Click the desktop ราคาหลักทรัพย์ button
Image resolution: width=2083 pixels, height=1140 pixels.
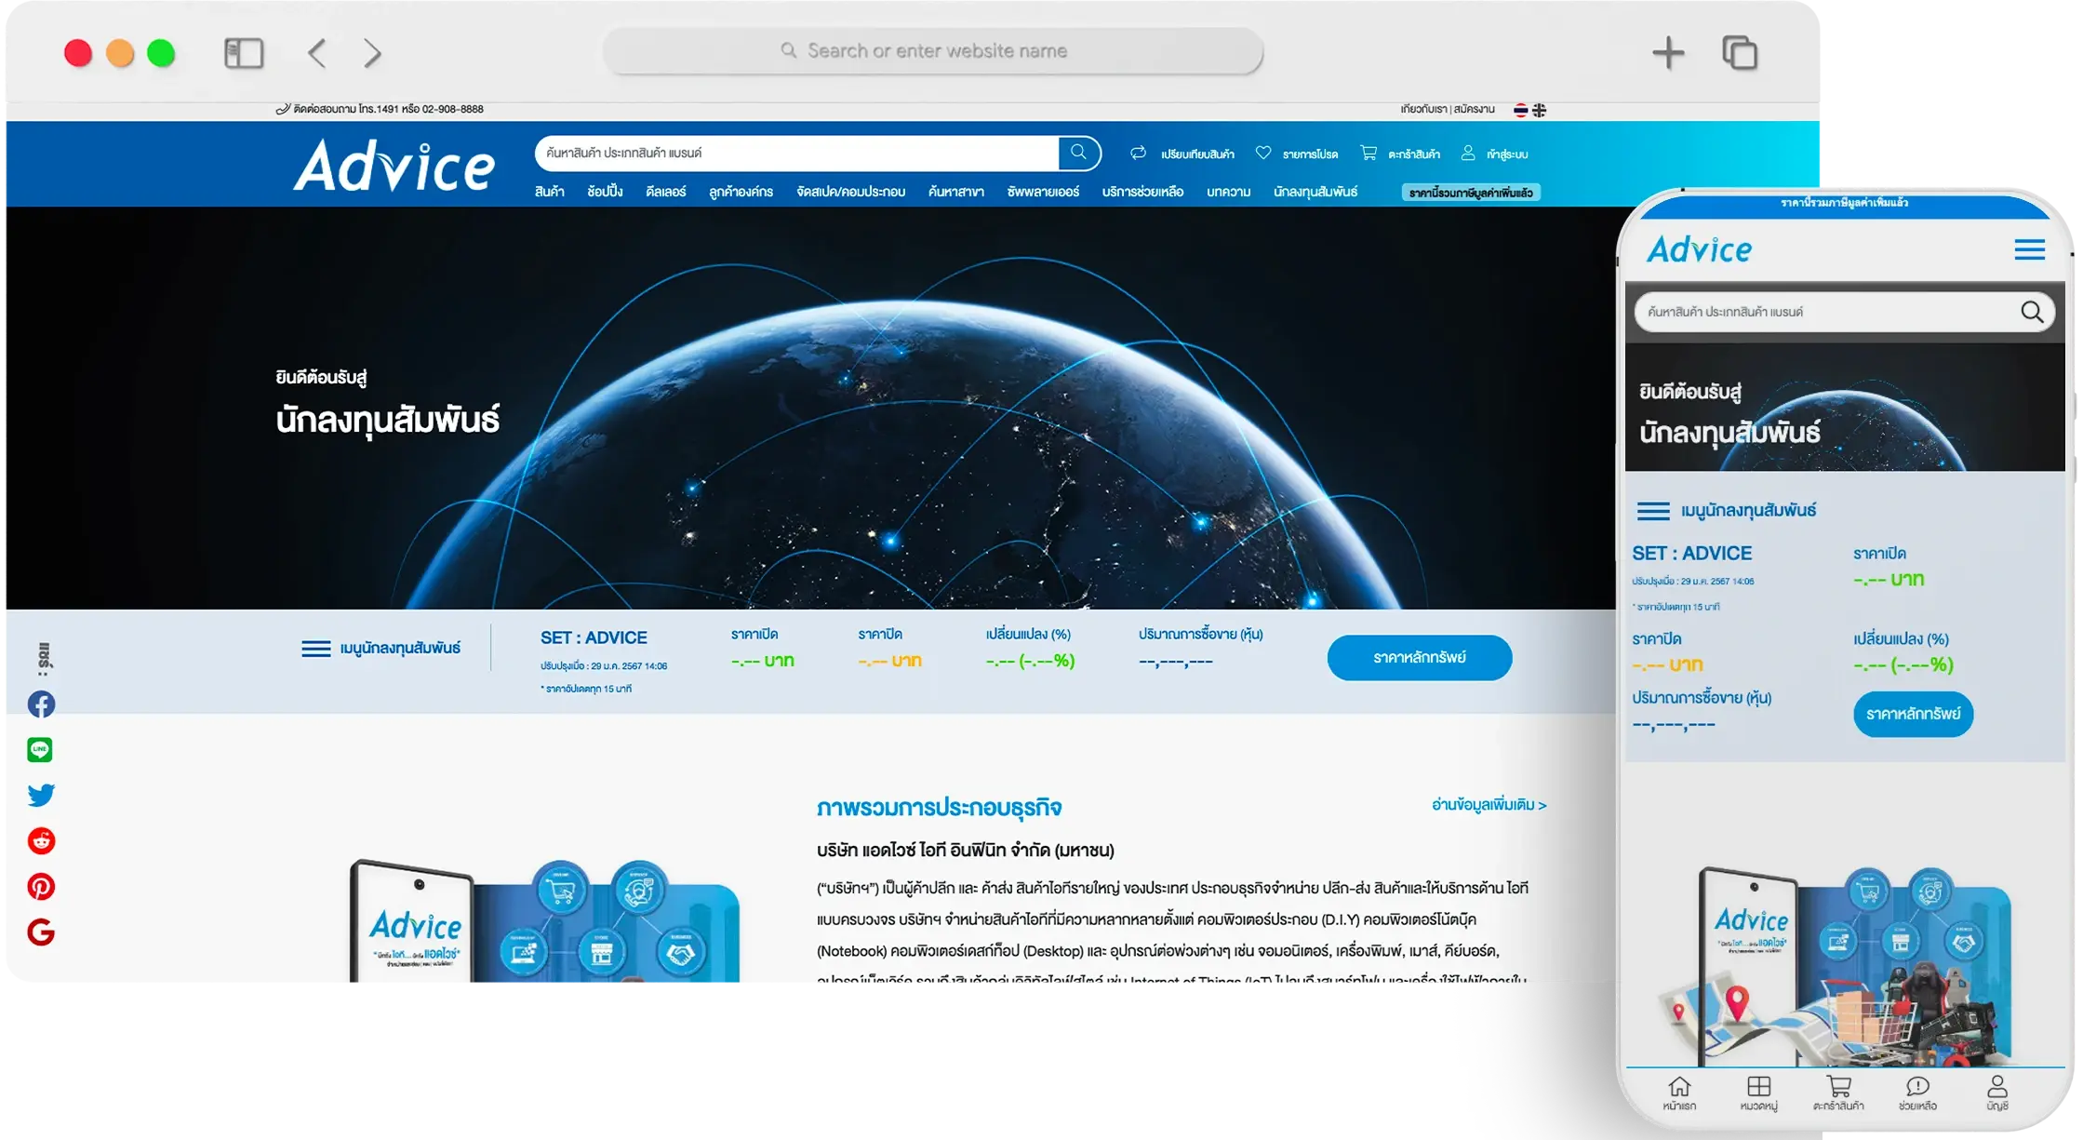(1419, 658)
